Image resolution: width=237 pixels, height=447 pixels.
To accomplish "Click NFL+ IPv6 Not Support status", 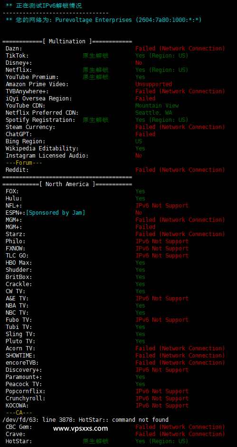I will 162,206.
